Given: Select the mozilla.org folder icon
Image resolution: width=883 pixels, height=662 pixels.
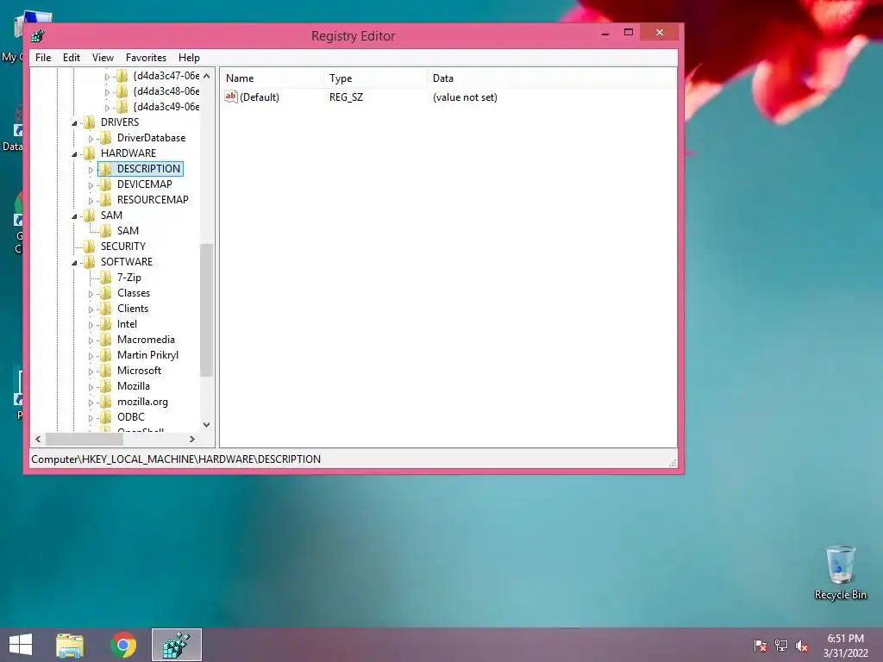Looking at the screenshot, I should tap(105, 402).
